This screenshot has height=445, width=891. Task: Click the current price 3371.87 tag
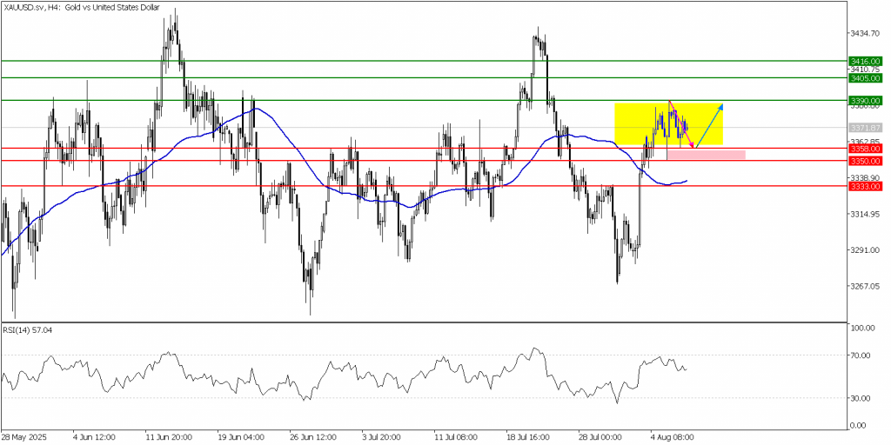[x=868, y=128]
